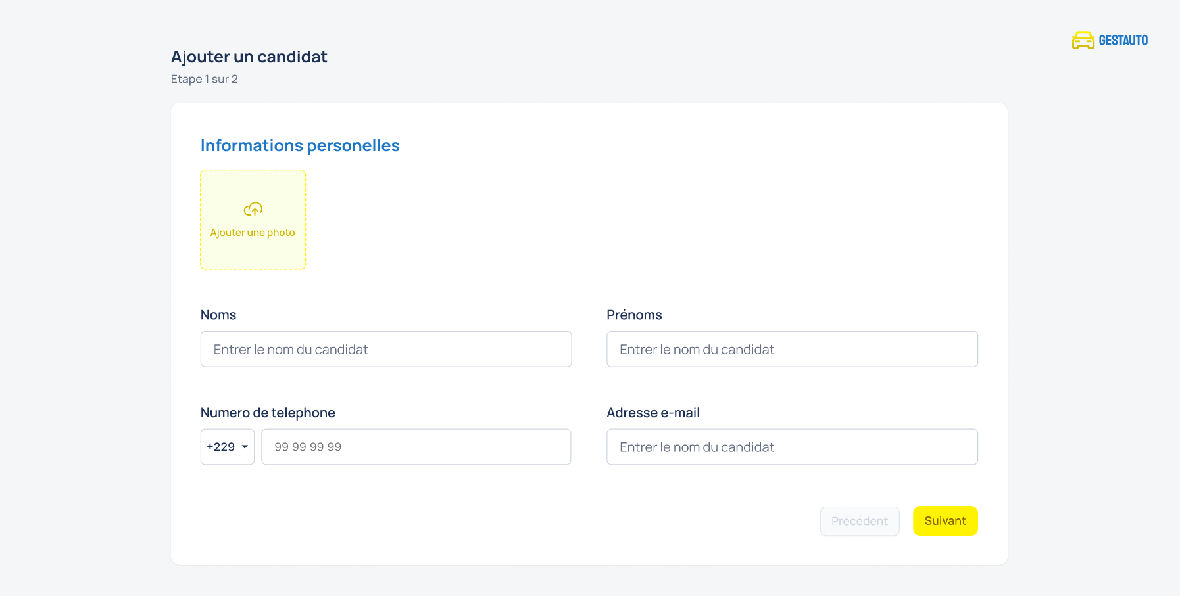
Task: Click the GESTAUTO brand name text
Action: tap(1123, 41)
